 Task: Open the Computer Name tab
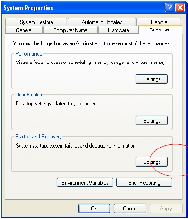click(70, 30)
